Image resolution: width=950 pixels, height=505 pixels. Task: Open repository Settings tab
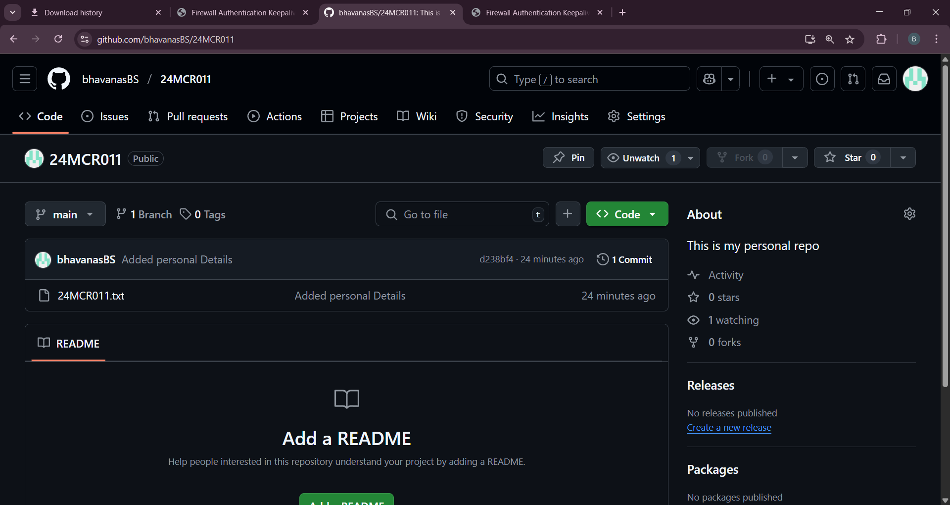tap(636, 116)
